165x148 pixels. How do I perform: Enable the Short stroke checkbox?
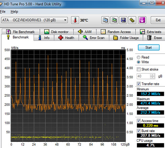pyautogui.click(x=139, y=69)
